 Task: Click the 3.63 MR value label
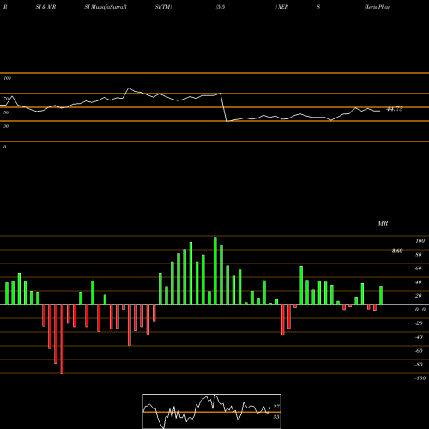coord(397,251)
